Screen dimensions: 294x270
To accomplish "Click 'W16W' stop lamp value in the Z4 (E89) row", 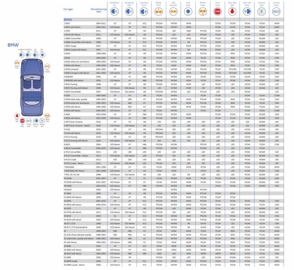I will 218,257.
